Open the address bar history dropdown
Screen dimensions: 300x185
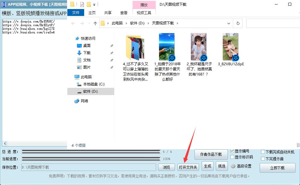229,23
